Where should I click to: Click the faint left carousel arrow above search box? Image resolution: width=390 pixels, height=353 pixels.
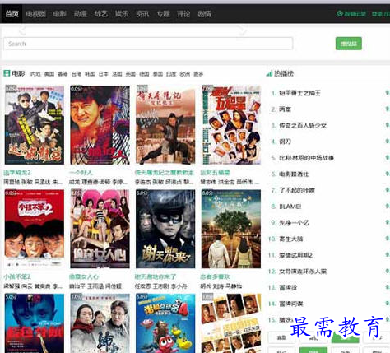pos(22,30)
